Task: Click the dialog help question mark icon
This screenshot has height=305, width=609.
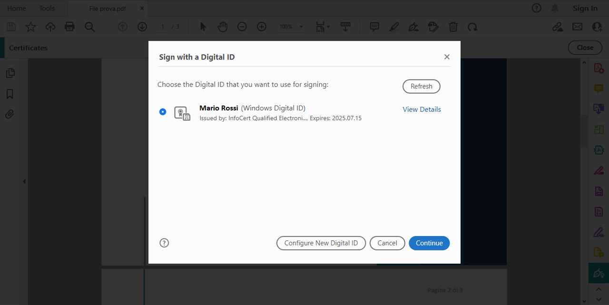Action: pyautogui.click(x=164, y=243)
